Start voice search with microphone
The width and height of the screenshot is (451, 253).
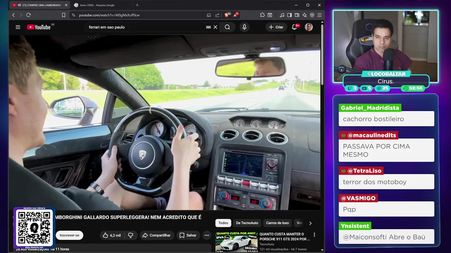244,27
